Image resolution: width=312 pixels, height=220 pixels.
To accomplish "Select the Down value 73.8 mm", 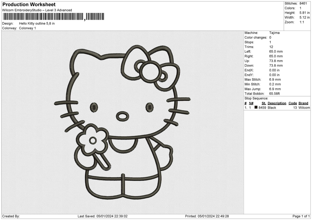I will coord(276,65).
